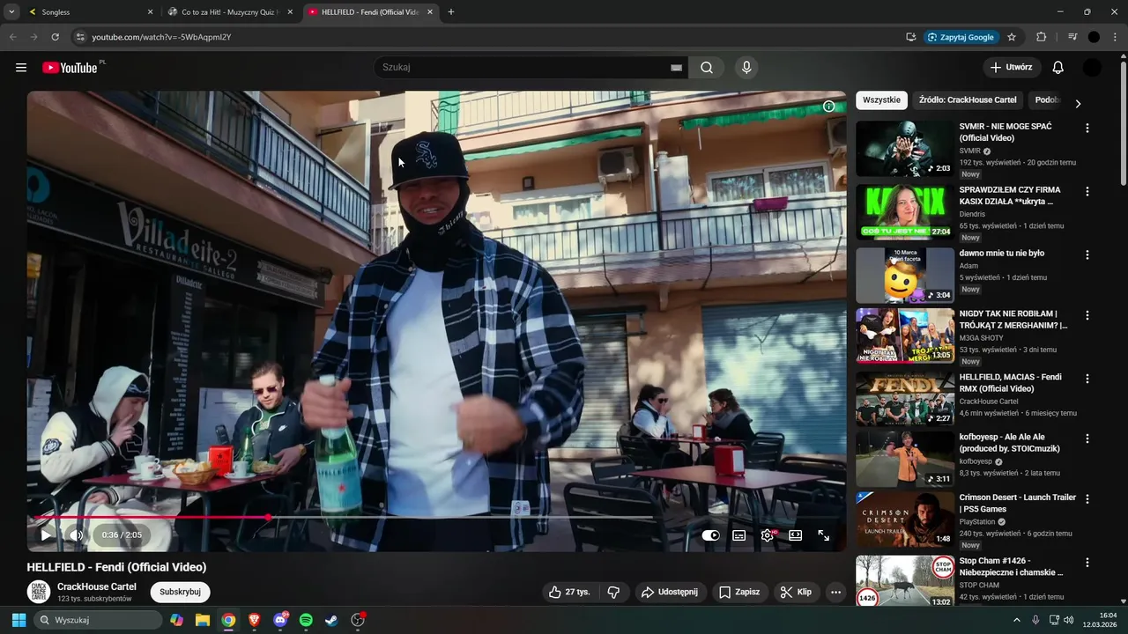This screenshot has height=634, width=1128.
Task: Open options for Stop Cham #1426
Action: [1087, 562]
